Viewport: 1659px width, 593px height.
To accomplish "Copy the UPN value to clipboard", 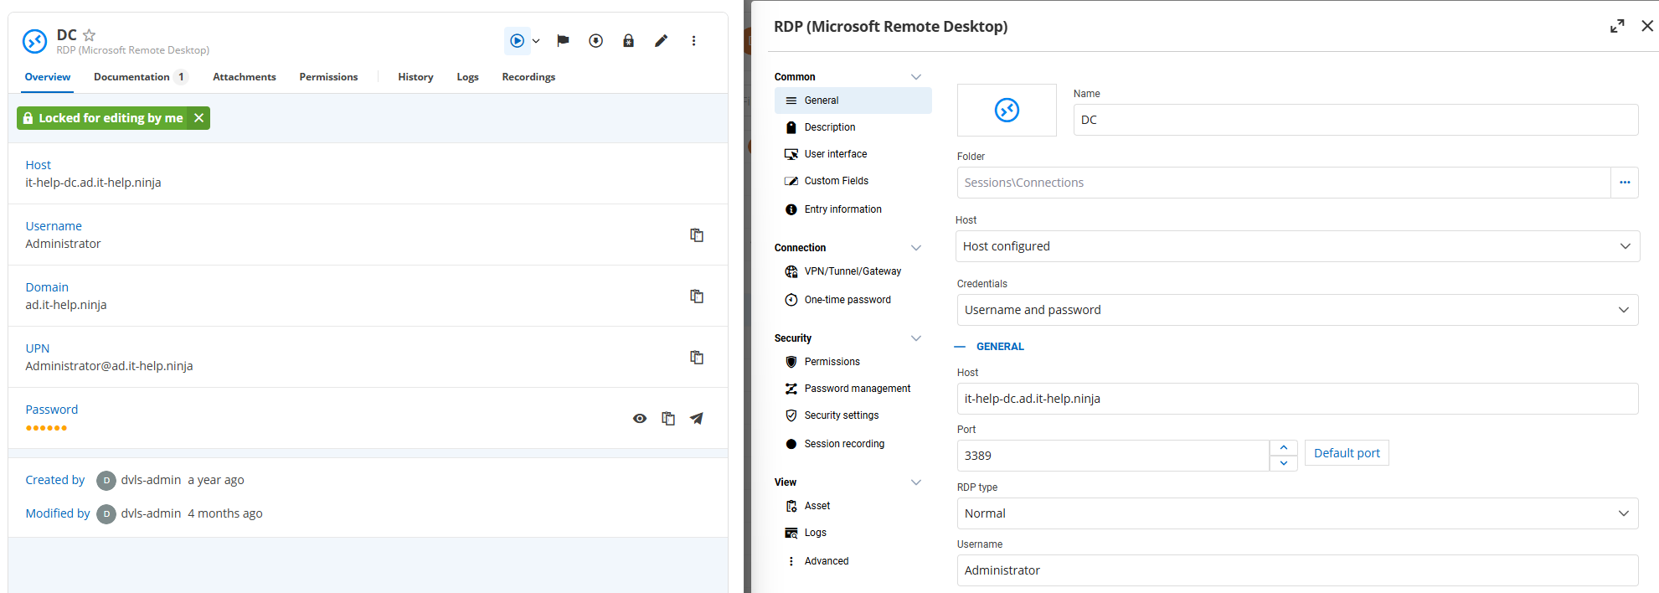I will (696, 358).
